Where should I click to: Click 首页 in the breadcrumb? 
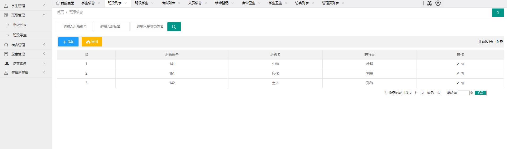point(60,12)
